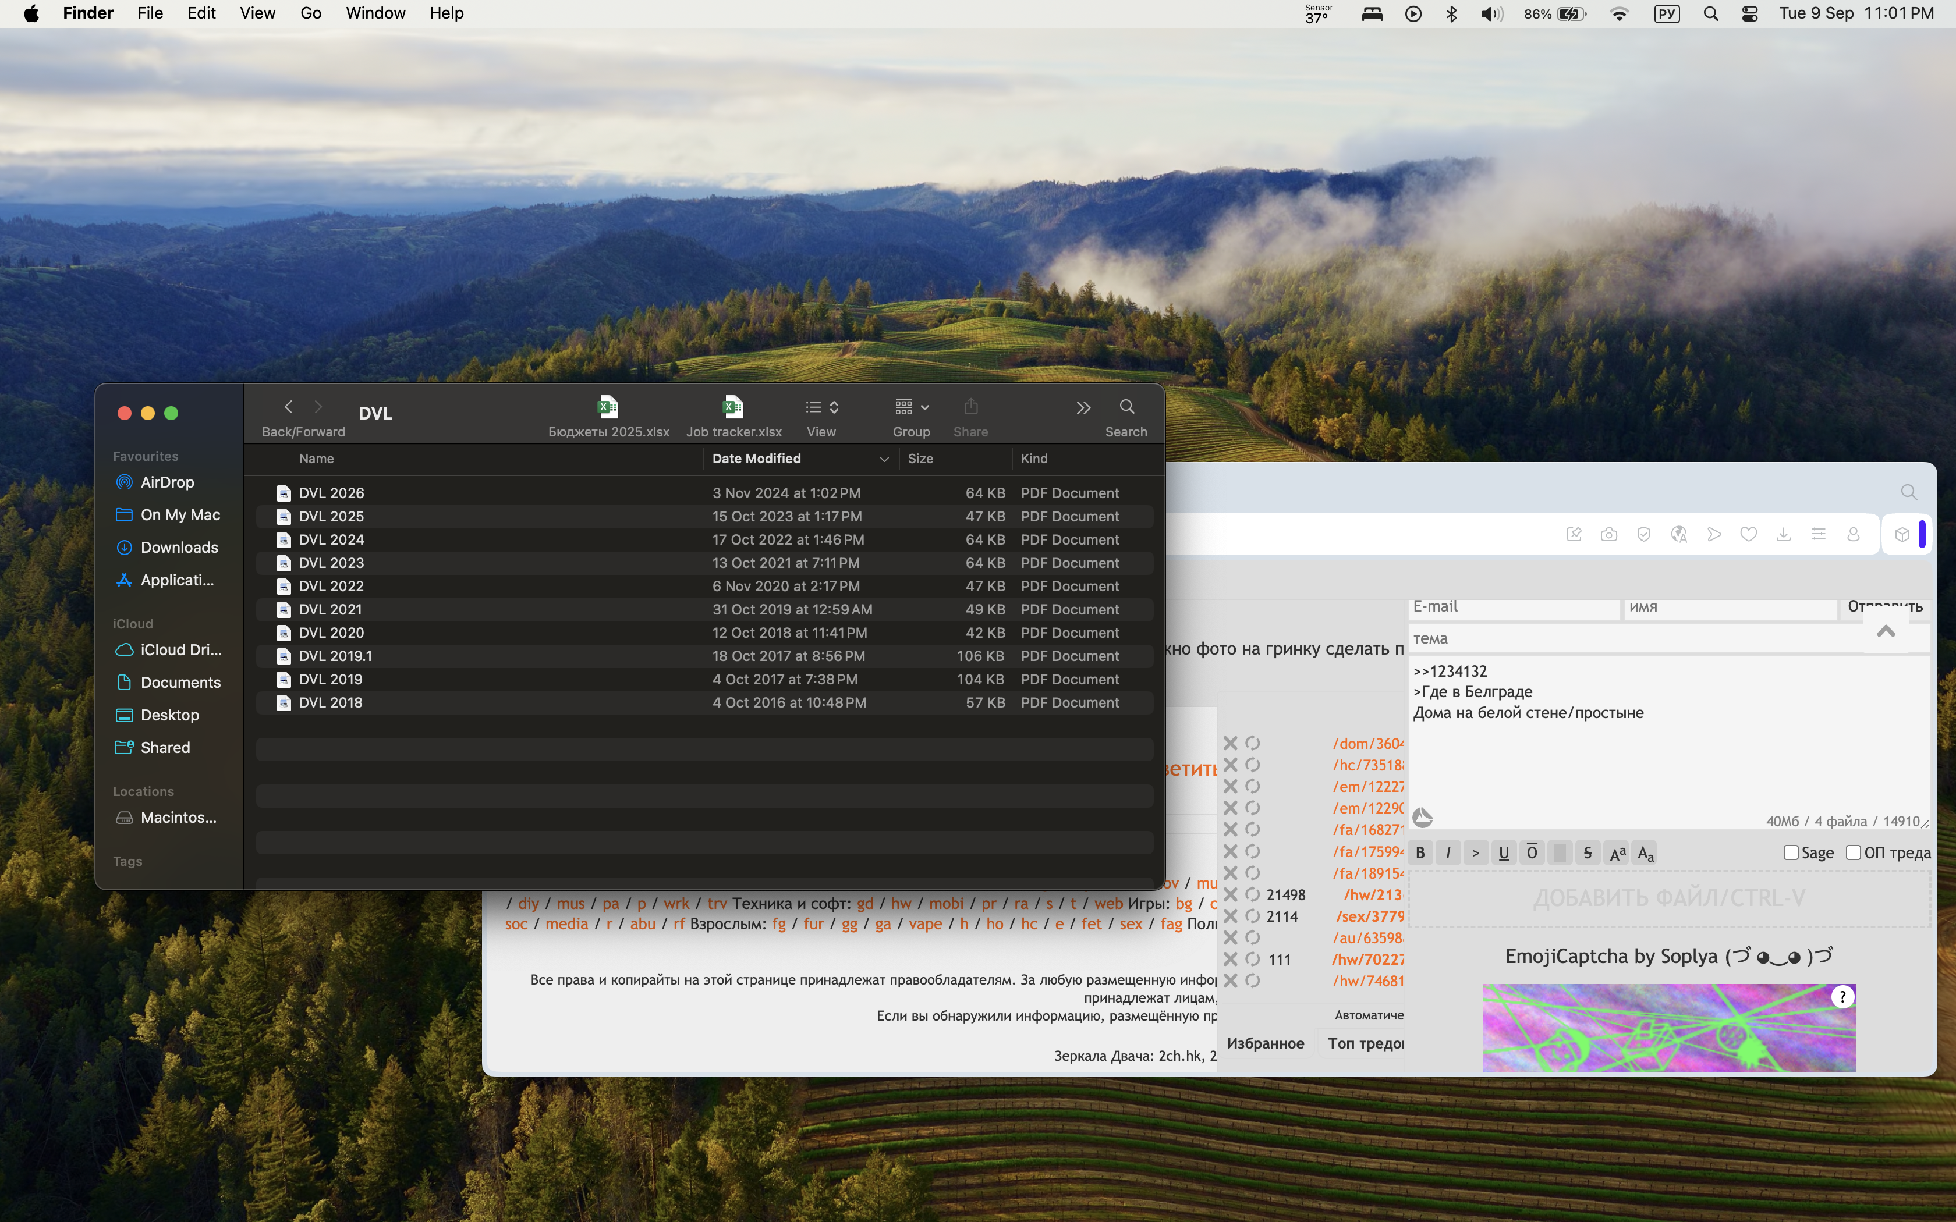Toggle Date Modified sort direction chevron
The image size is (1956, 1222).
[884, 459]
